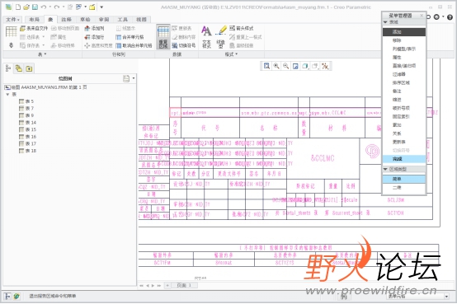Click the Open folder icon in quick access toolbar
This screenshot has width=457, height=304.
(x=26, y=7)
